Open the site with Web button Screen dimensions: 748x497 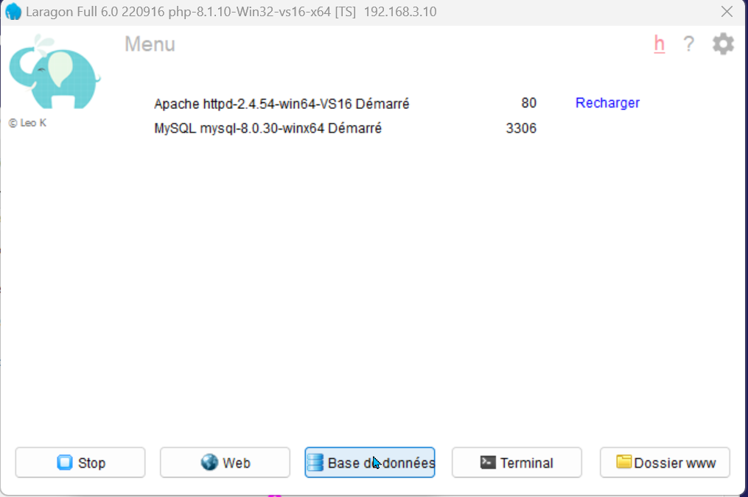(x=225, y=462)
